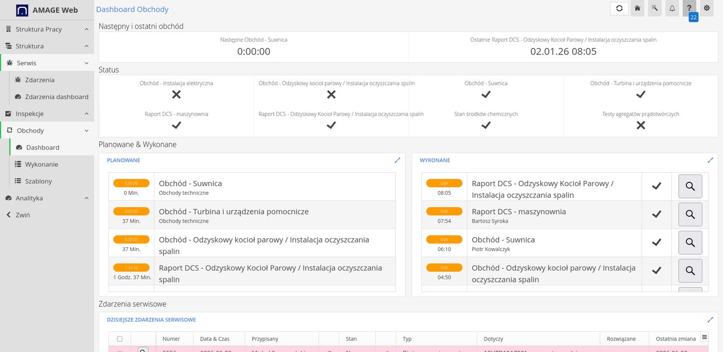Toggle the Struktura section chevron
Screen dimensions: 723x352
point(86,46)
